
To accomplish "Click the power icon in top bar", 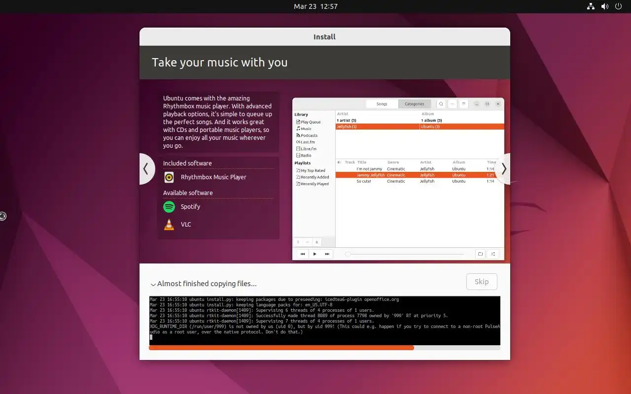I will tap(619, 6).
